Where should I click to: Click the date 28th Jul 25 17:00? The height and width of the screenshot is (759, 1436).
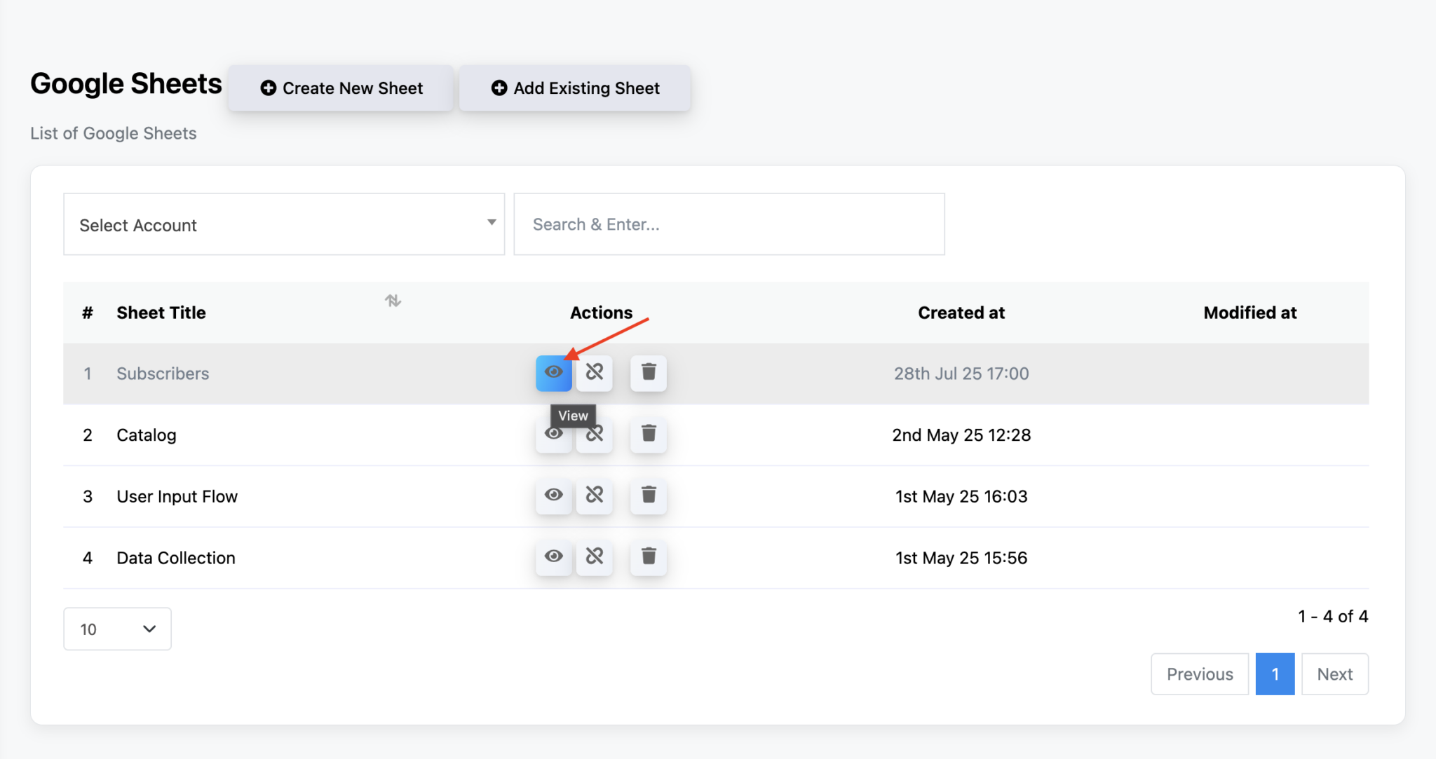(x=961, y=374)
